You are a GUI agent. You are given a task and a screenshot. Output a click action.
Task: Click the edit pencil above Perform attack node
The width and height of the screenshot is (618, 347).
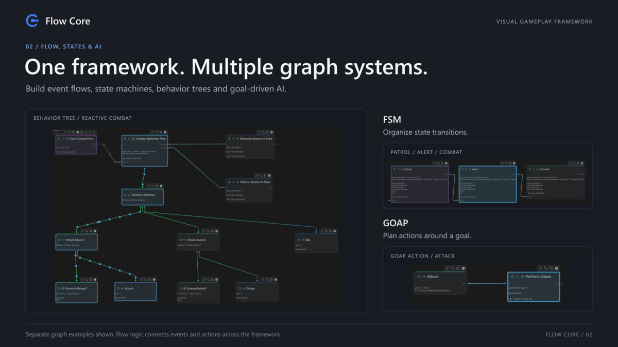pyautogui.click(x=540, y=268)
